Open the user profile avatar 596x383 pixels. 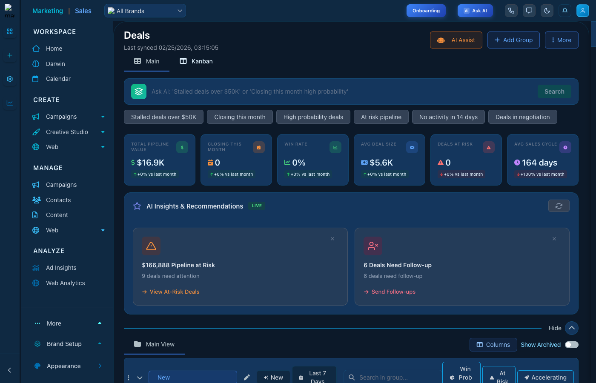click(583, 11)
